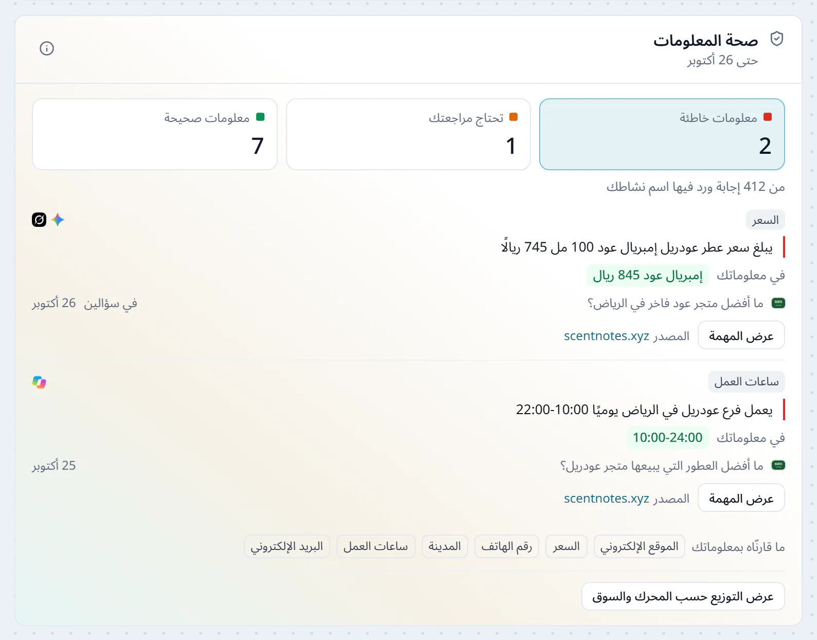
Task: Click the ساعات العمل category tag above the hours claim
Action: point(747,382)
